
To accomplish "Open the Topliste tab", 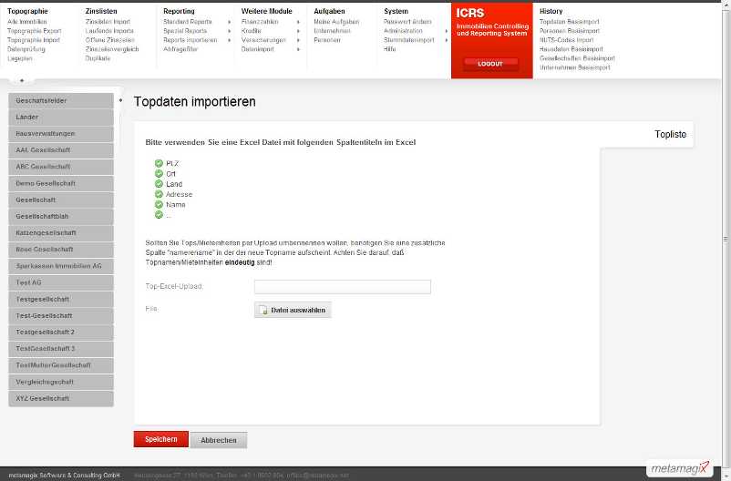I will click(x=671, y=134).
